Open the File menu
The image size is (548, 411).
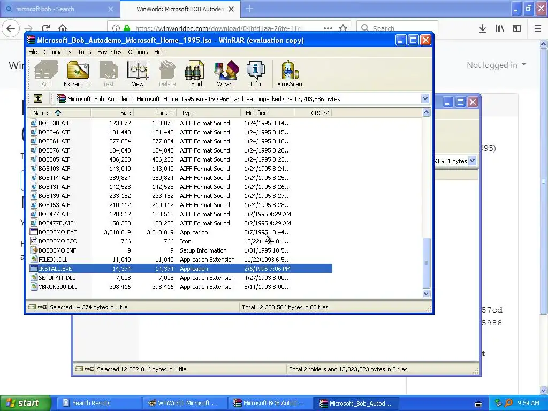click(x=33, y=52)
